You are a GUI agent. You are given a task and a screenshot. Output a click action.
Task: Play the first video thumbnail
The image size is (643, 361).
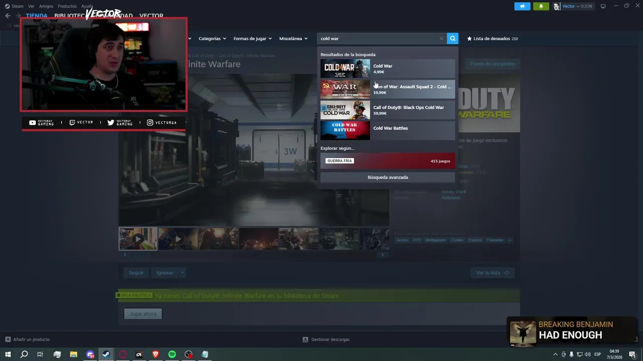[x=138, y=239]
